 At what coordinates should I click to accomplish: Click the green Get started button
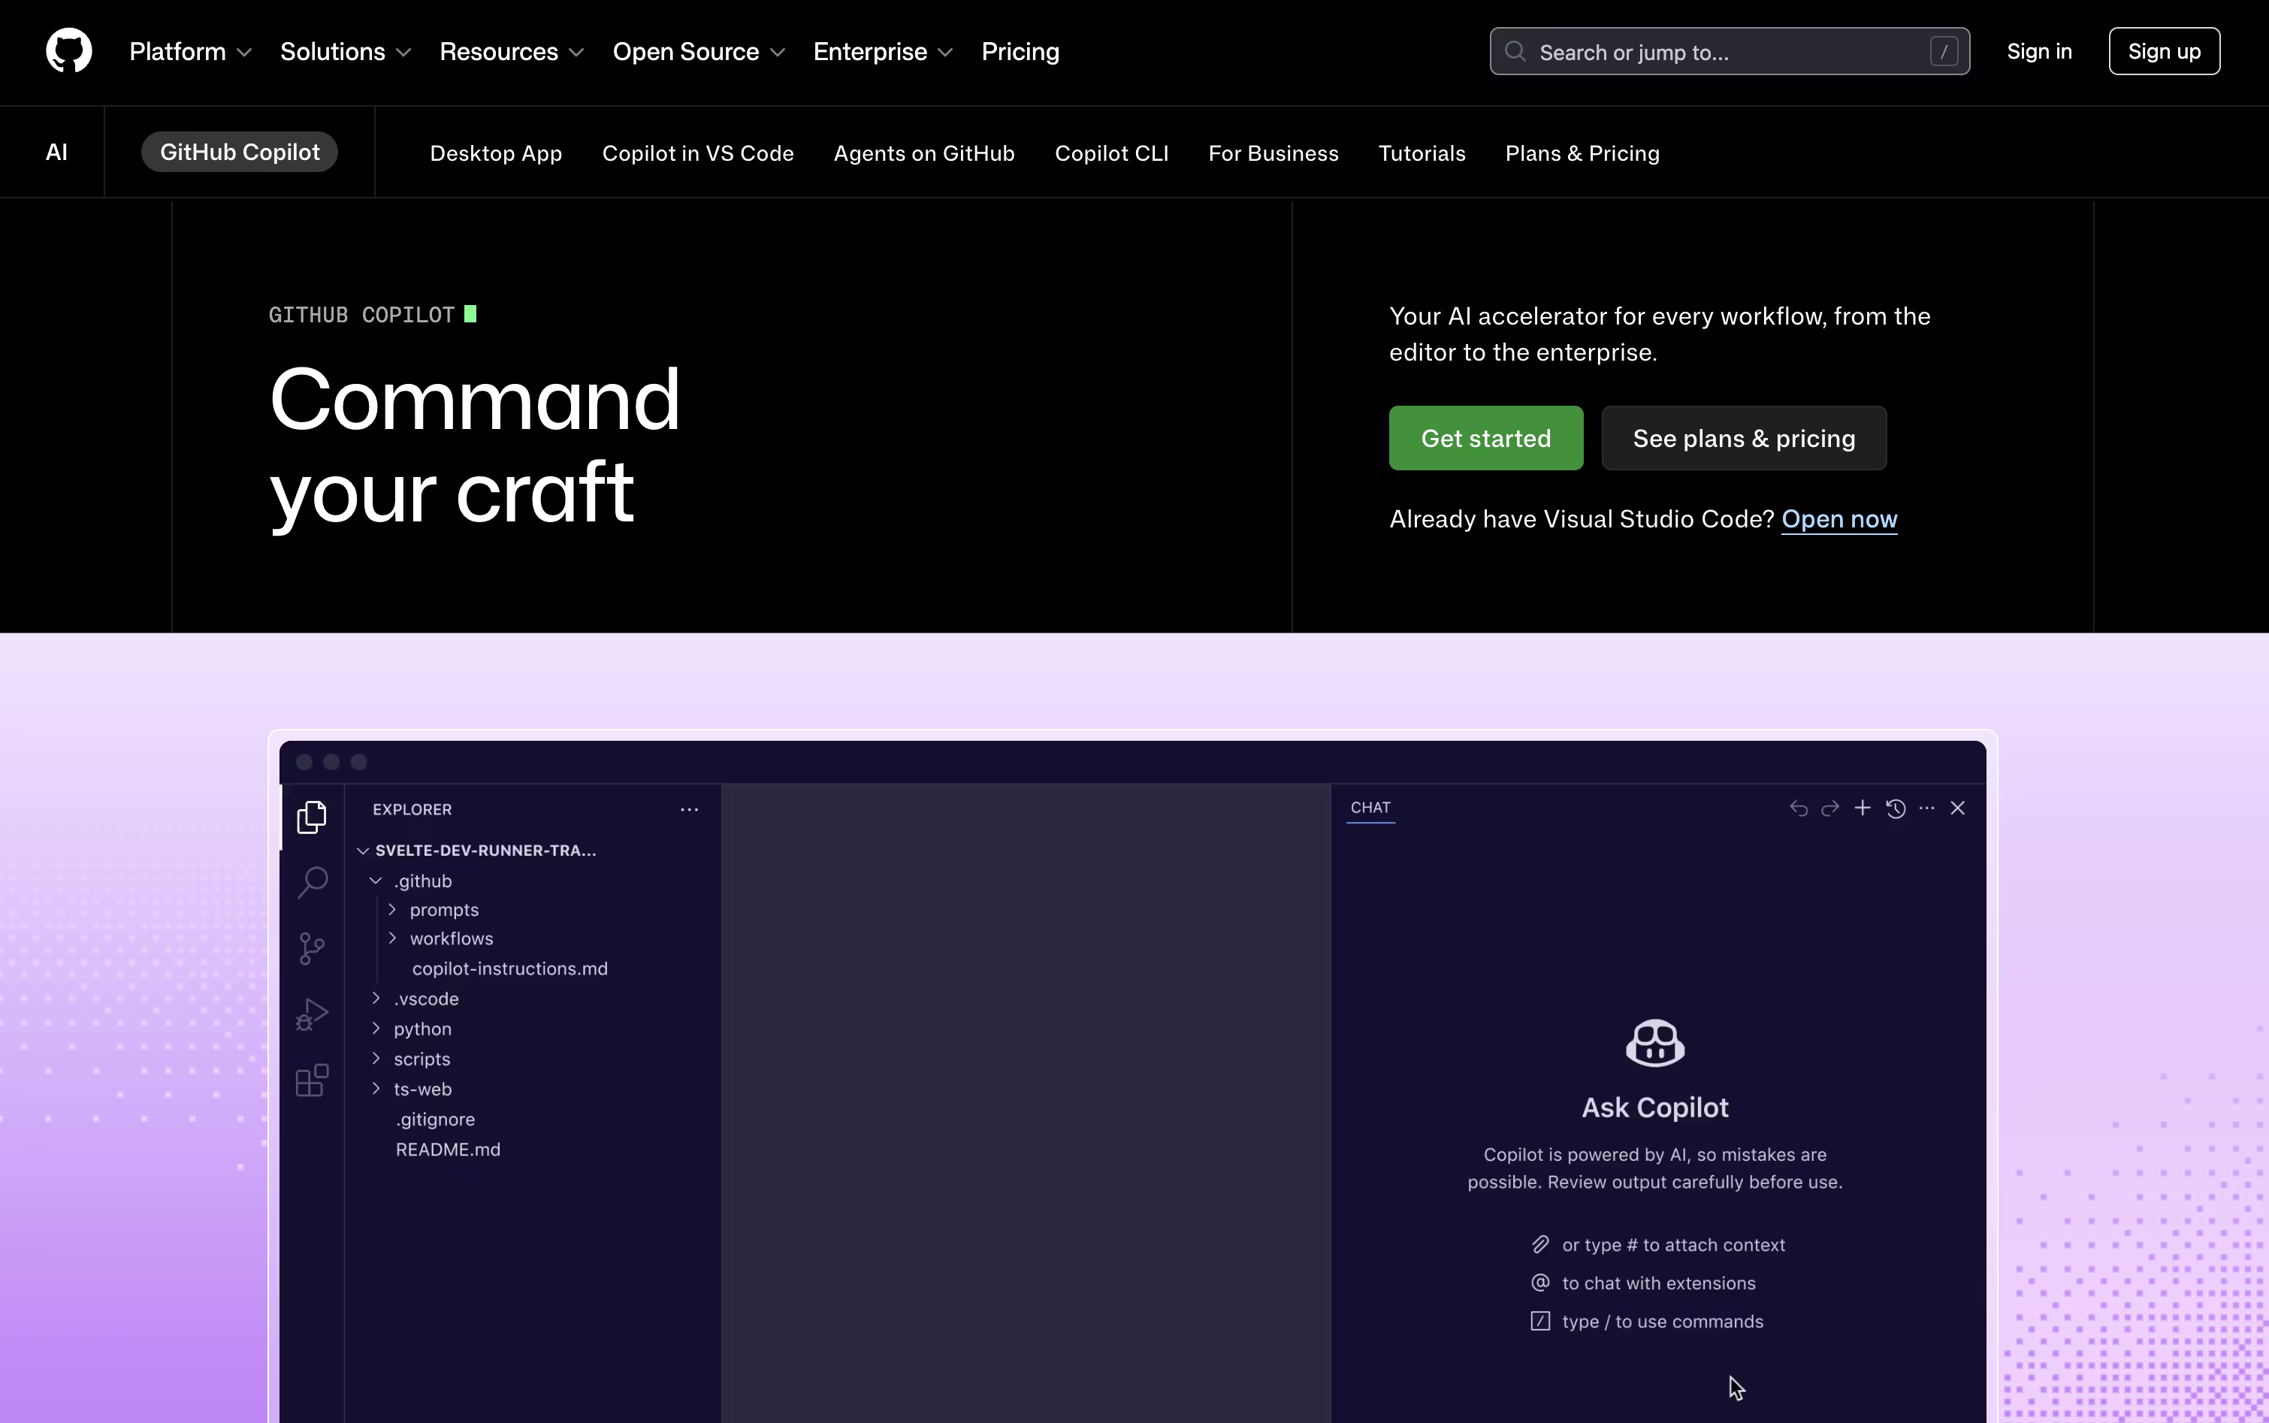pyautogui.click(x=1486, y=437)
